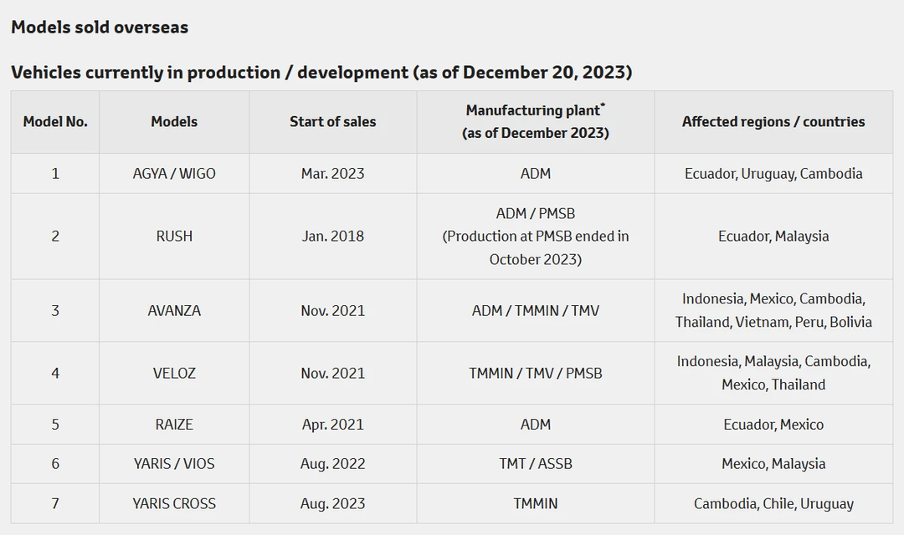Click the "Mar. 2023" start date
Image resolution: width=904 pixels, height=535 pixels.
[x=333, y=174]
